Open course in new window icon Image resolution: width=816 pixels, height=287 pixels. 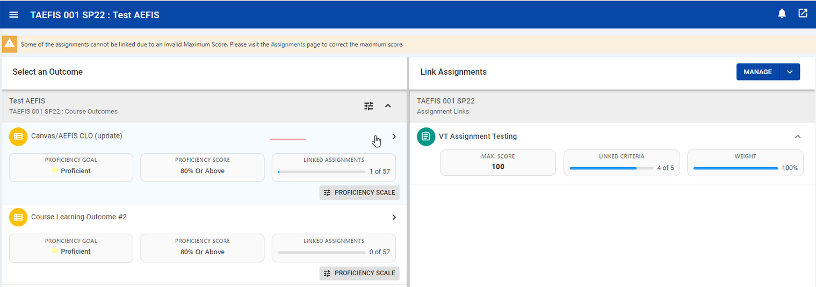(x=803, y=13)
